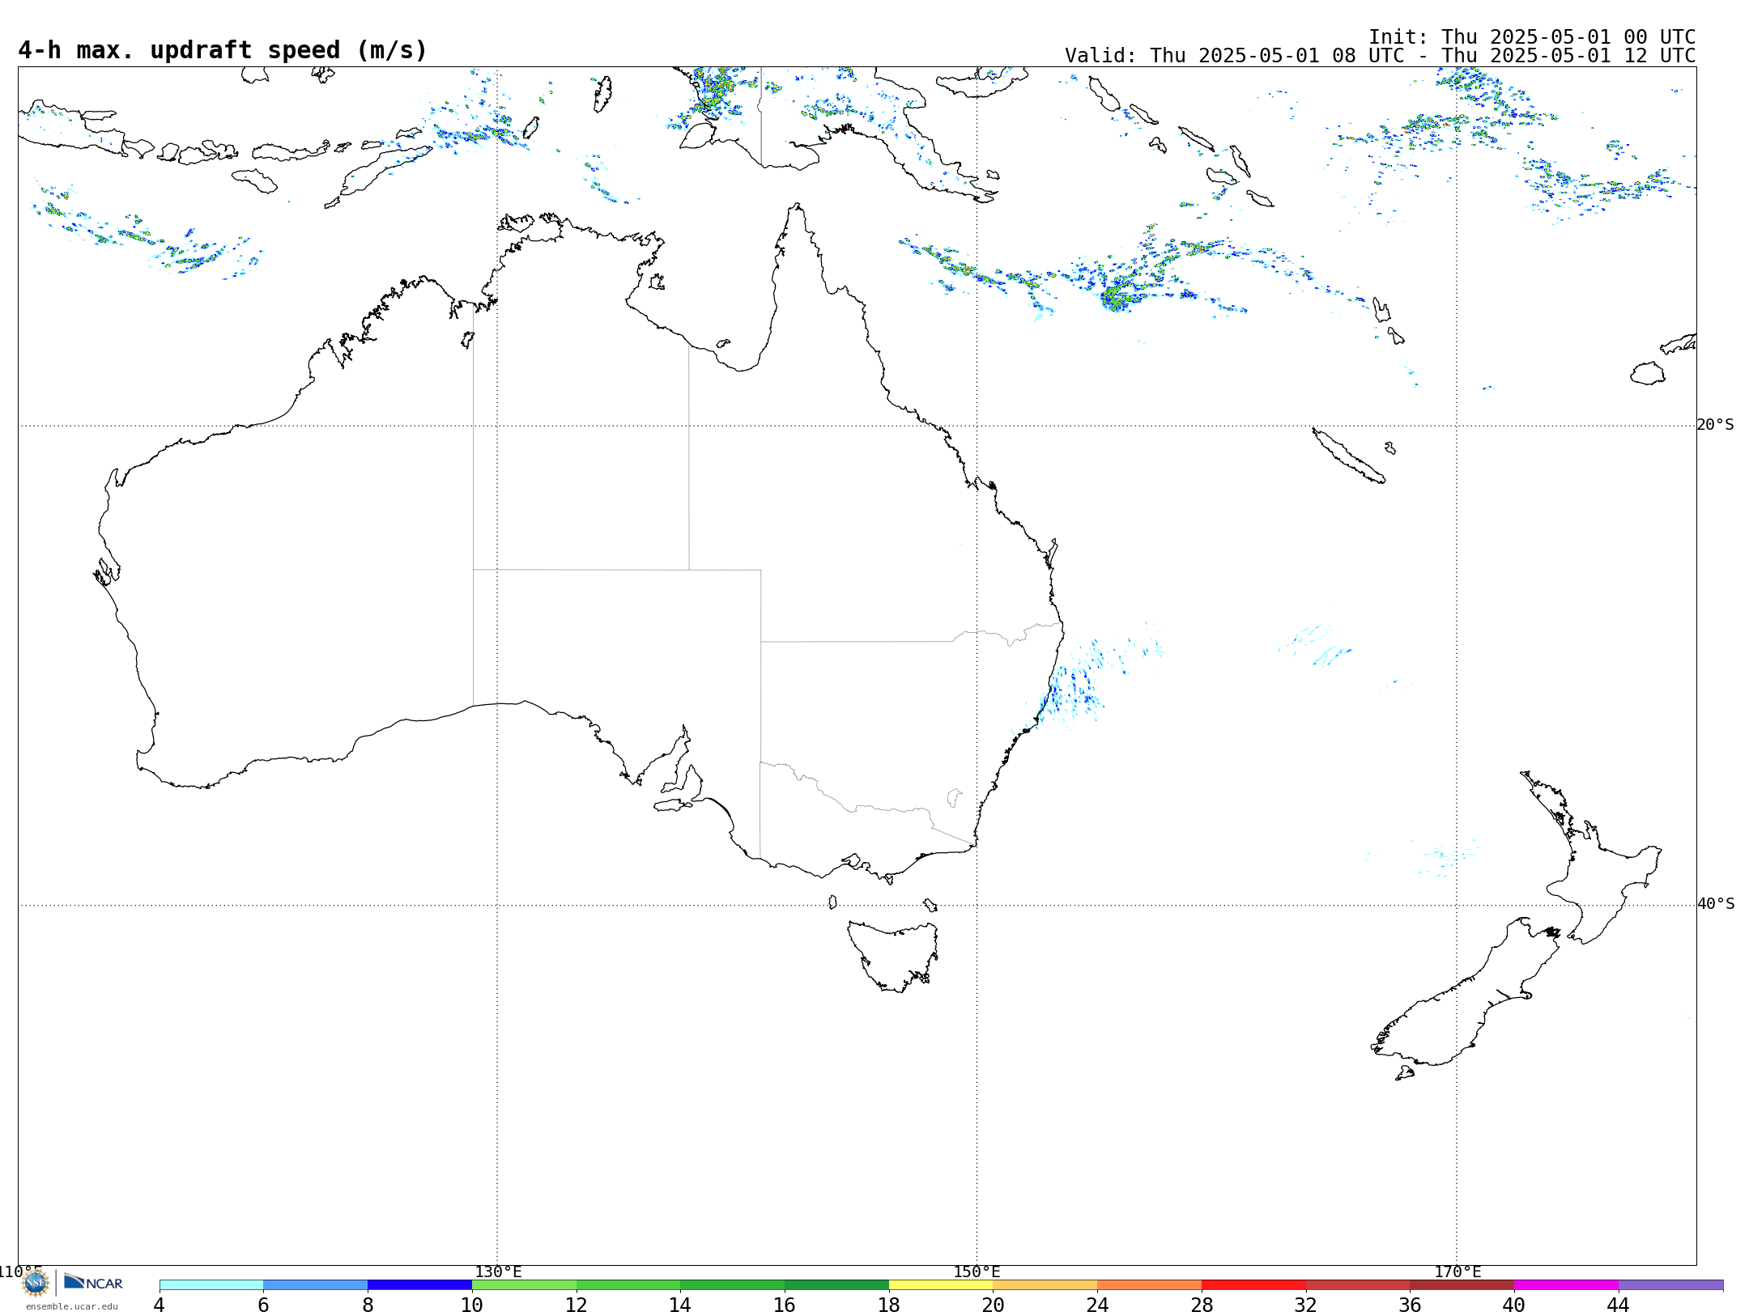Click the dark blue 8–10 colorbar swatch
Image resolution: width=1749 pixels, height=1316 pixels.
point(419,1284)
